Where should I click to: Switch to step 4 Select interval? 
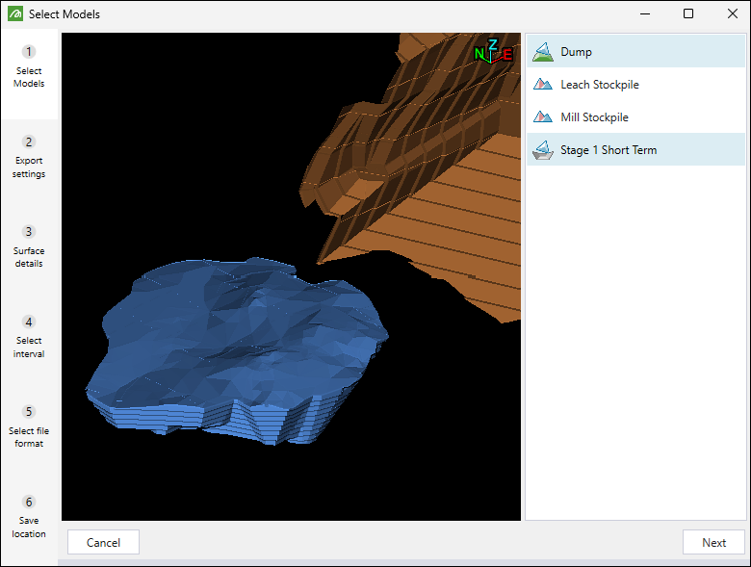(29, 337)
